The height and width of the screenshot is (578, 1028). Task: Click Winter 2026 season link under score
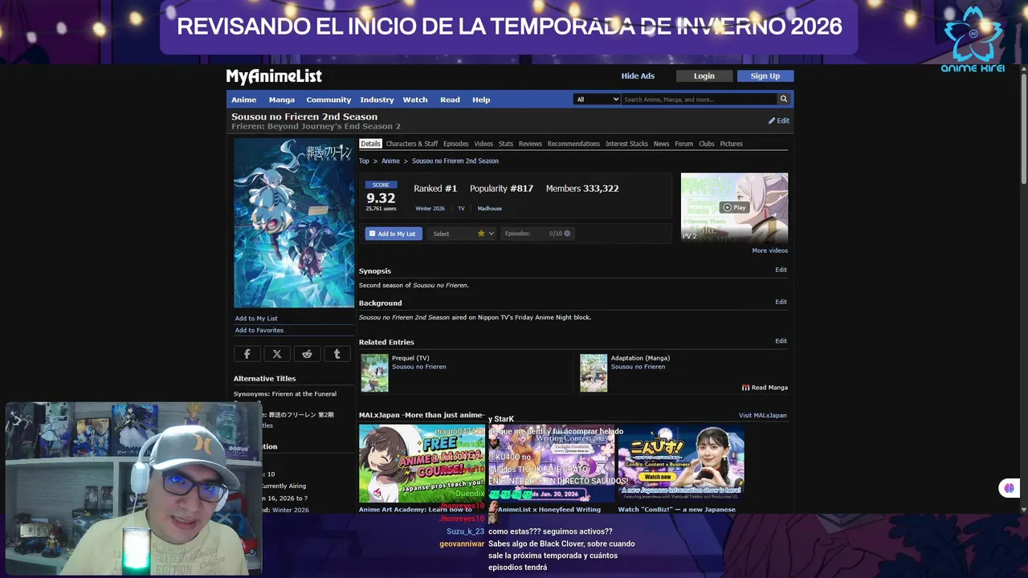click(430, 209)
